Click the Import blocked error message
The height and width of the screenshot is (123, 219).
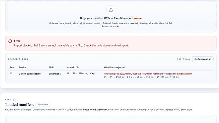coord(71,45)
